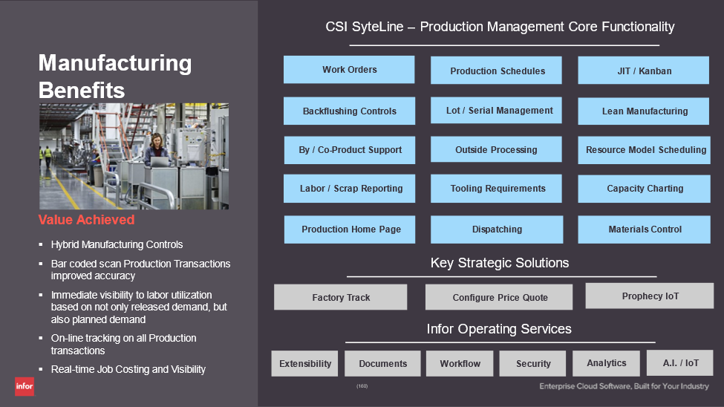Click the Outside Processing box
This screenshot has height=407, width=724.
pyautogui.click(x=496, y=149)
